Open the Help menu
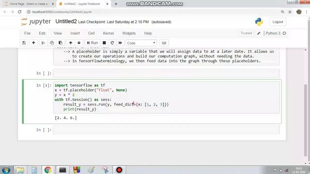 point(148,33)
